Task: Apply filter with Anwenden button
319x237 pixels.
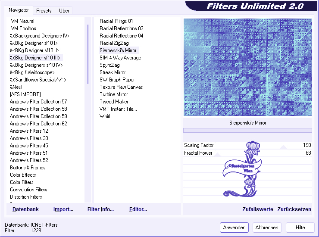Action: tap(234, 227)
